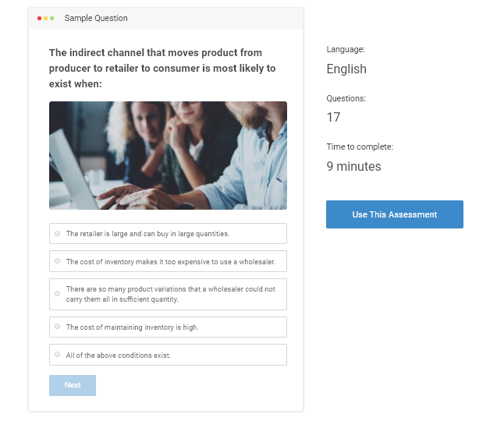Click the red dot in the window header
Viewport: 497px width, 421px height.
[x=39, y=18]
